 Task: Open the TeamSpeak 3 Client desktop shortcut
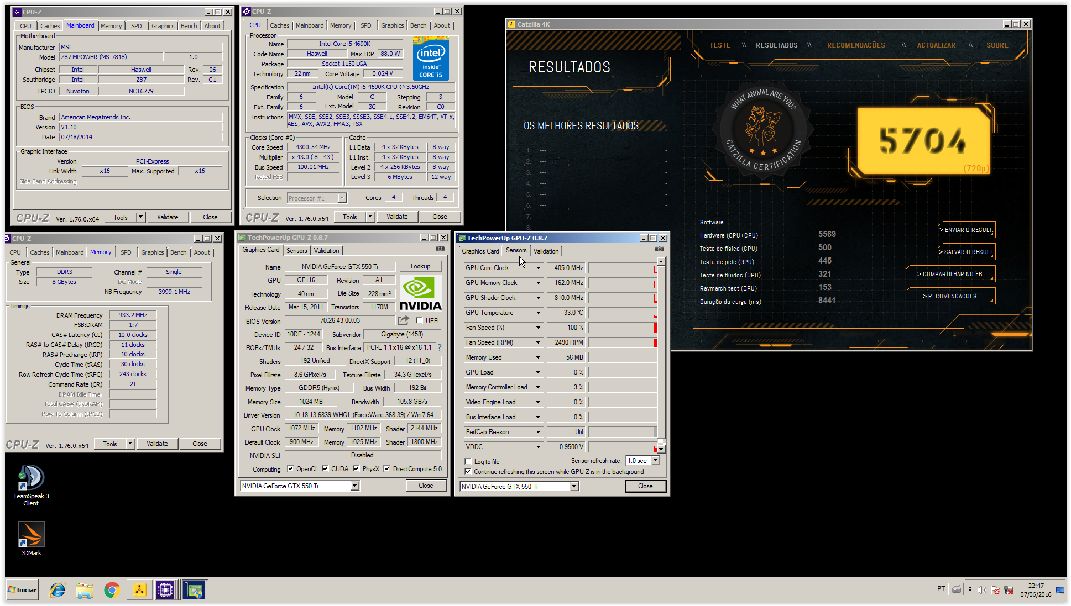pyautogui.click(x=31, y=485)
